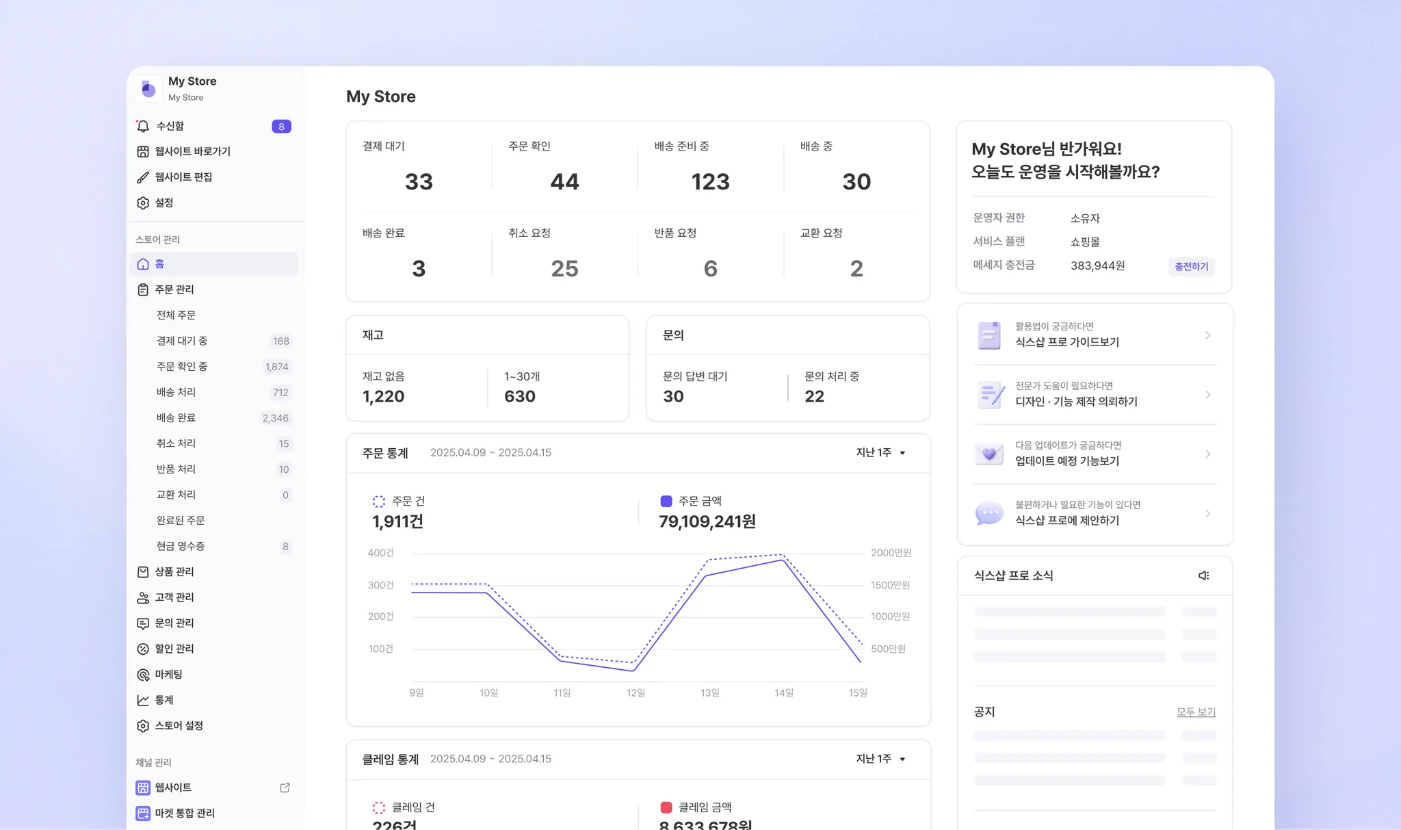Viewport: 1401px width, 830px height.
Task: Open 지난 1주 dropdown in 클레임 통계
Action: pyautogui.click(x=880, y=759)
